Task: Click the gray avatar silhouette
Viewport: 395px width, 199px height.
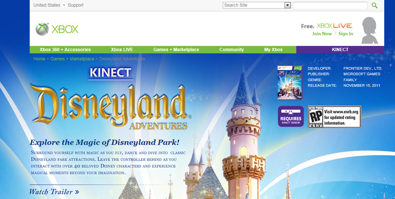Action: 370,30
